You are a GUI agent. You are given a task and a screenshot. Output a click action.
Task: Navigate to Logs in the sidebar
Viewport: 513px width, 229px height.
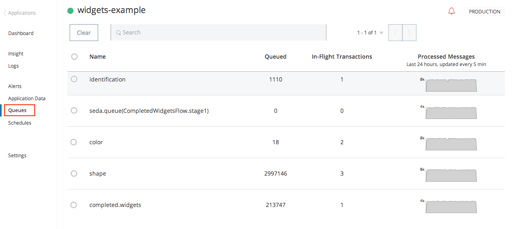tap(13, 66)
